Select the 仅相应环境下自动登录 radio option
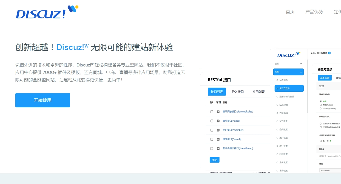The height and width of the screenshot is (184, 341). click(321, 124)
